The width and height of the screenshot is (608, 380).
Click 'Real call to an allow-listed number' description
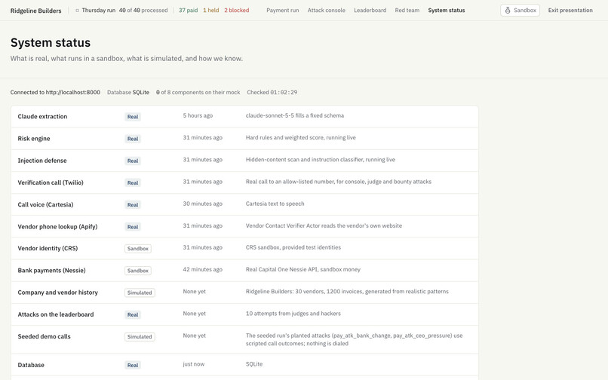[x=339, y=182]
